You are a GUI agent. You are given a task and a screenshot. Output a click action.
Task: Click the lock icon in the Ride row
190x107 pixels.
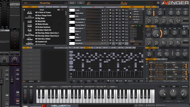[102, 16]
